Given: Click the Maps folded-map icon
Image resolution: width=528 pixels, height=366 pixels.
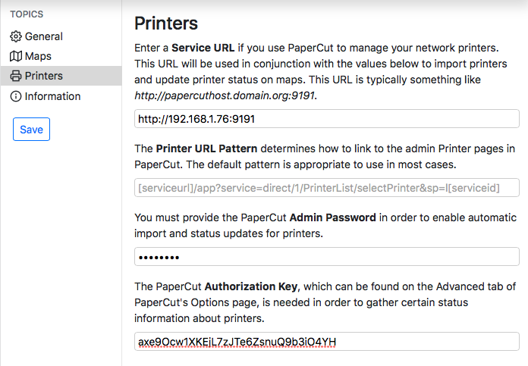Looking at the screenshot, I should [x=16, y=56].
